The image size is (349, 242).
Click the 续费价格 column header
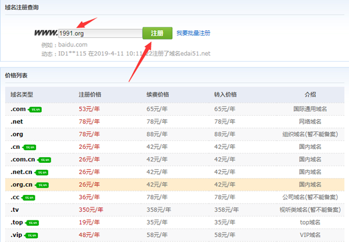click(x=158, y=94)
